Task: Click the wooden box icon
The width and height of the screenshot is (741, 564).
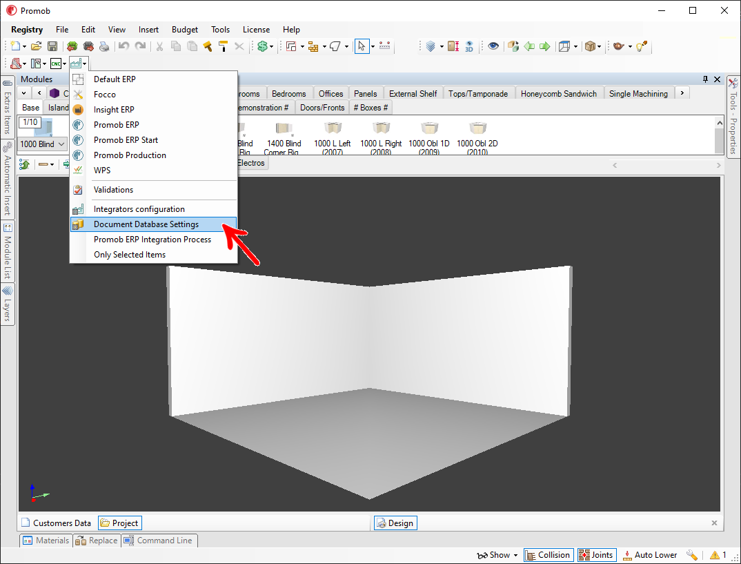Action: [x=590, y=46]
